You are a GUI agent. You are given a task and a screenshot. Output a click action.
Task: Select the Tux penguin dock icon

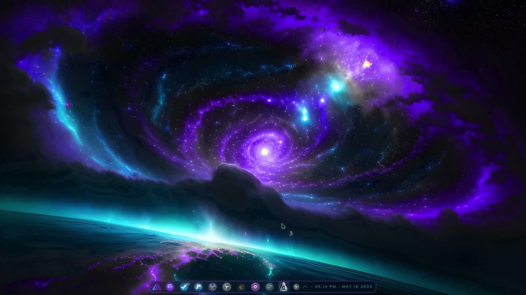284,287
